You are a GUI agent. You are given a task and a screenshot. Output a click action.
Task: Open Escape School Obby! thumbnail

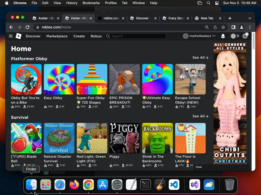click(x=190, y=79)
